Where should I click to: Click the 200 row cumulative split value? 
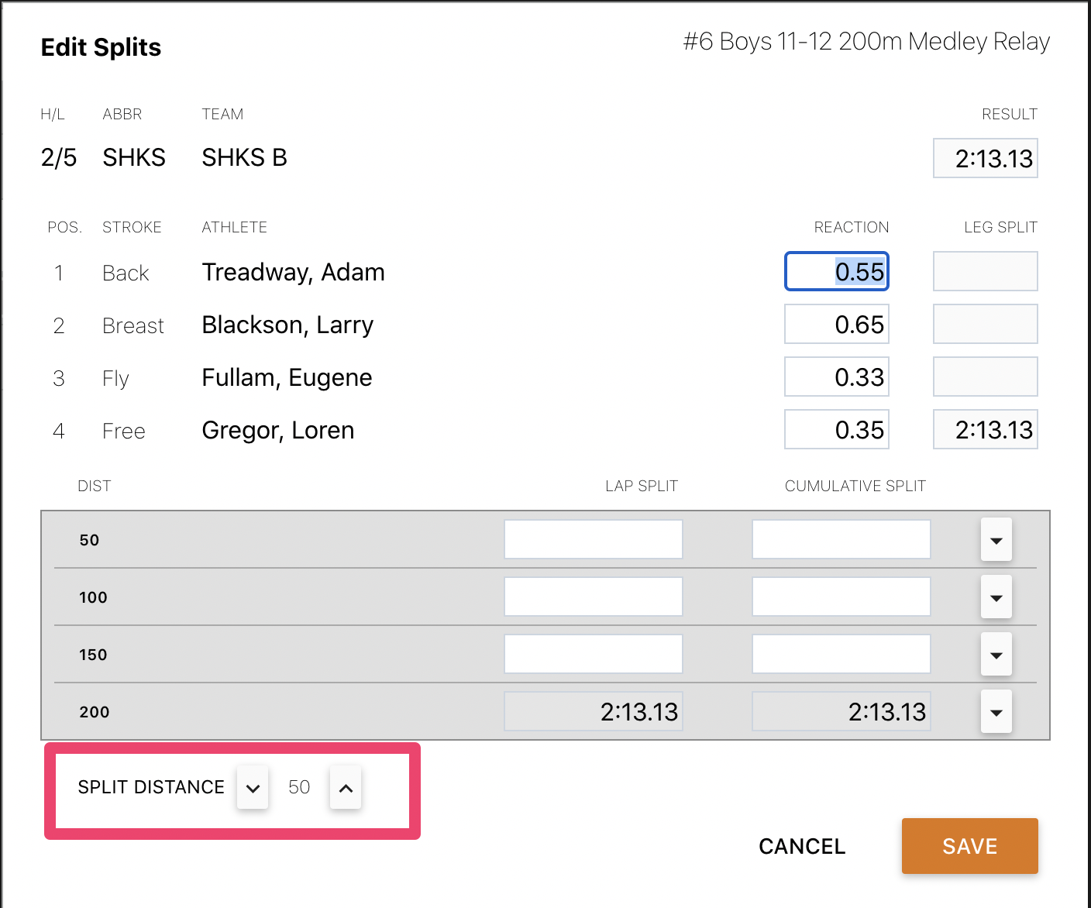[841, 711]
